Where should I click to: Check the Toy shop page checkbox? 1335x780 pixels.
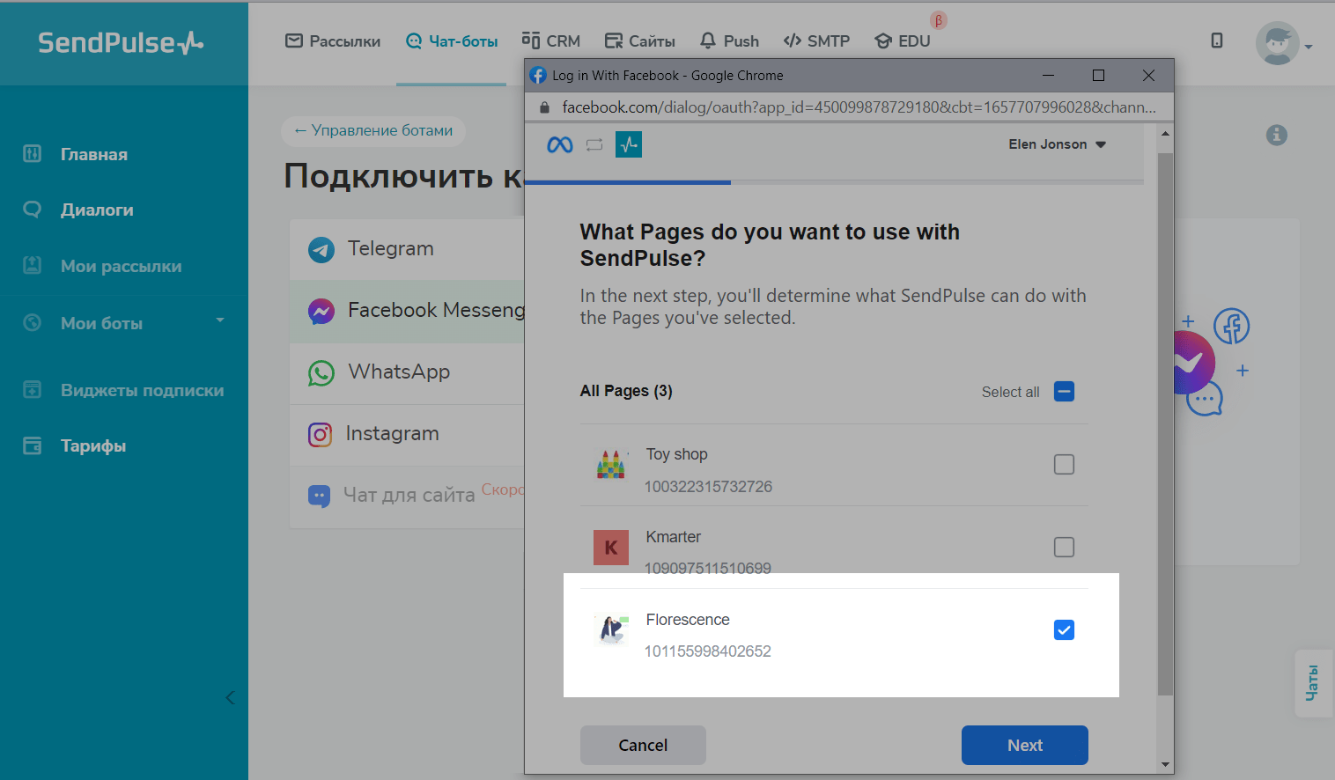(1064, 464)
